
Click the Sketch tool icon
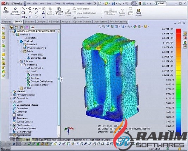click(6, 10)
